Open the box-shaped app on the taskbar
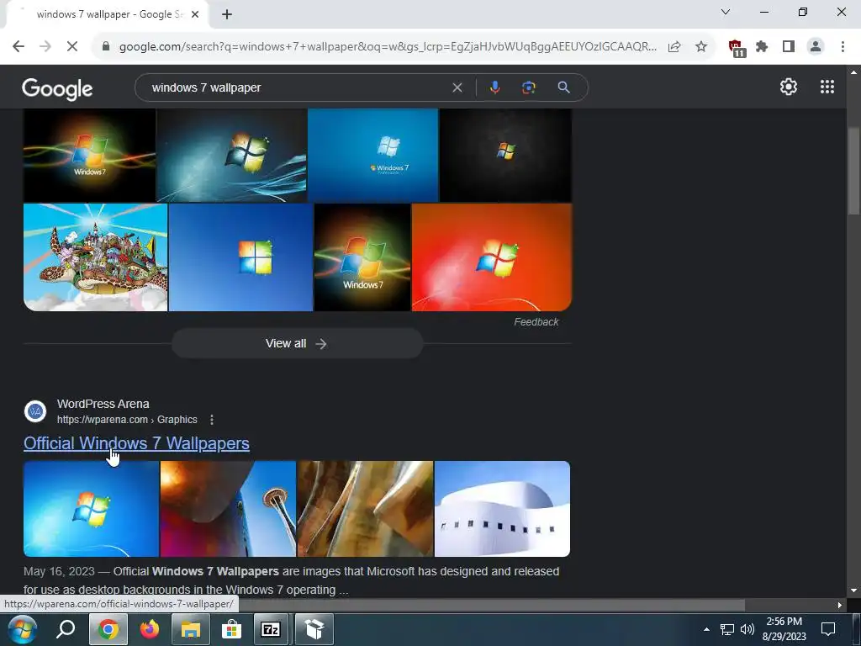The width and height of the screenshot is (861, 646). [x=314, y=629]
